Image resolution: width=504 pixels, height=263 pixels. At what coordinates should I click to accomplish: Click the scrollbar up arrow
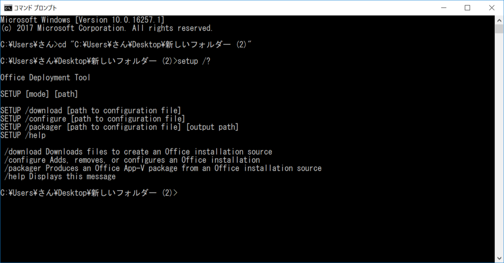[x=499, y=20]
